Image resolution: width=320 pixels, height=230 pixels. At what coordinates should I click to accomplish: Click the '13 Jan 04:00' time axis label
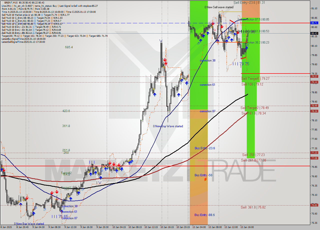click(x=199, y=227)
